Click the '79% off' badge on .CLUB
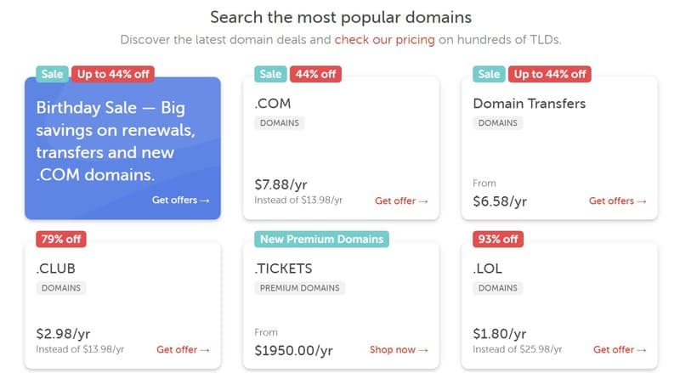 click(61, 239)
